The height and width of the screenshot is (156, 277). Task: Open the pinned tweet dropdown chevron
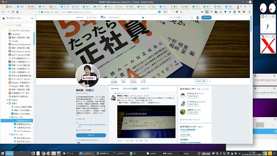coord(174,96)
